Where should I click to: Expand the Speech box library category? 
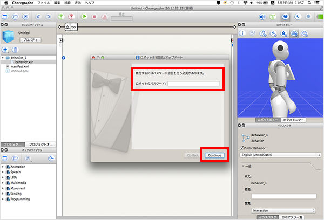tap(3, 172)
